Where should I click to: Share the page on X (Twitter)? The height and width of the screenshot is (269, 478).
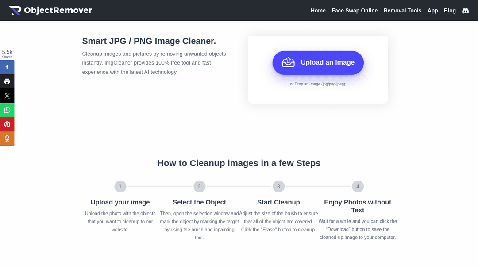click(x=7, y=96)
